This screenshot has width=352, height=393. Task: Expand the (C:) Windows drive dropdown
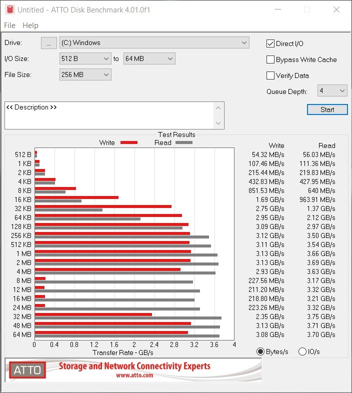(x=244, y=43)
